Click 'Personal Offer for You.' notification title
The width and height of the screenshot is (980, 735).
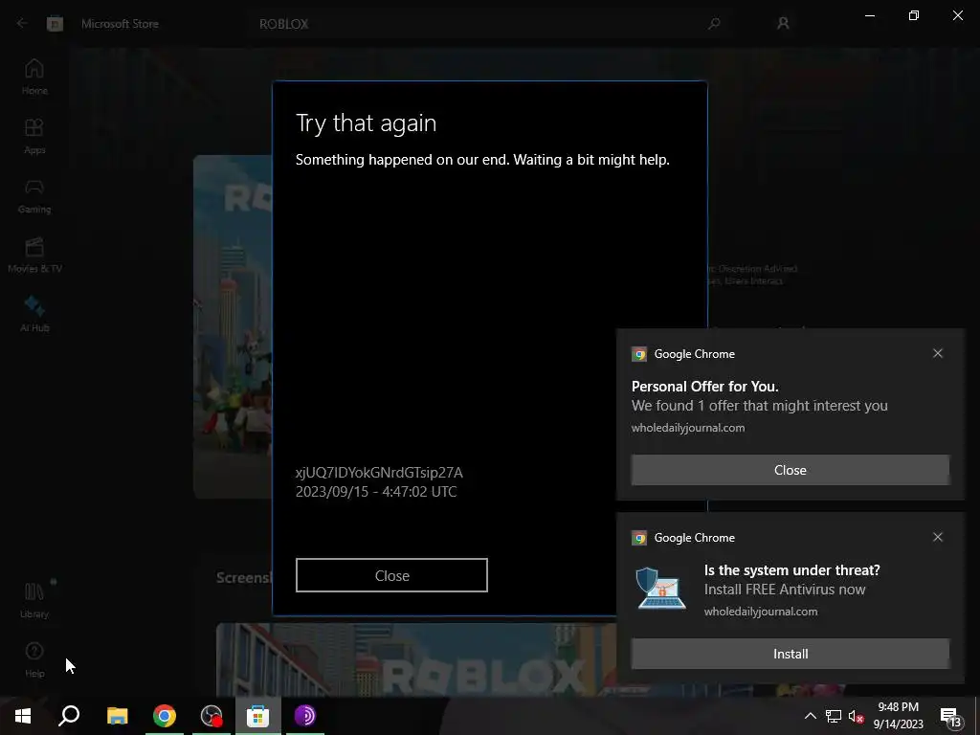(704, 387)
